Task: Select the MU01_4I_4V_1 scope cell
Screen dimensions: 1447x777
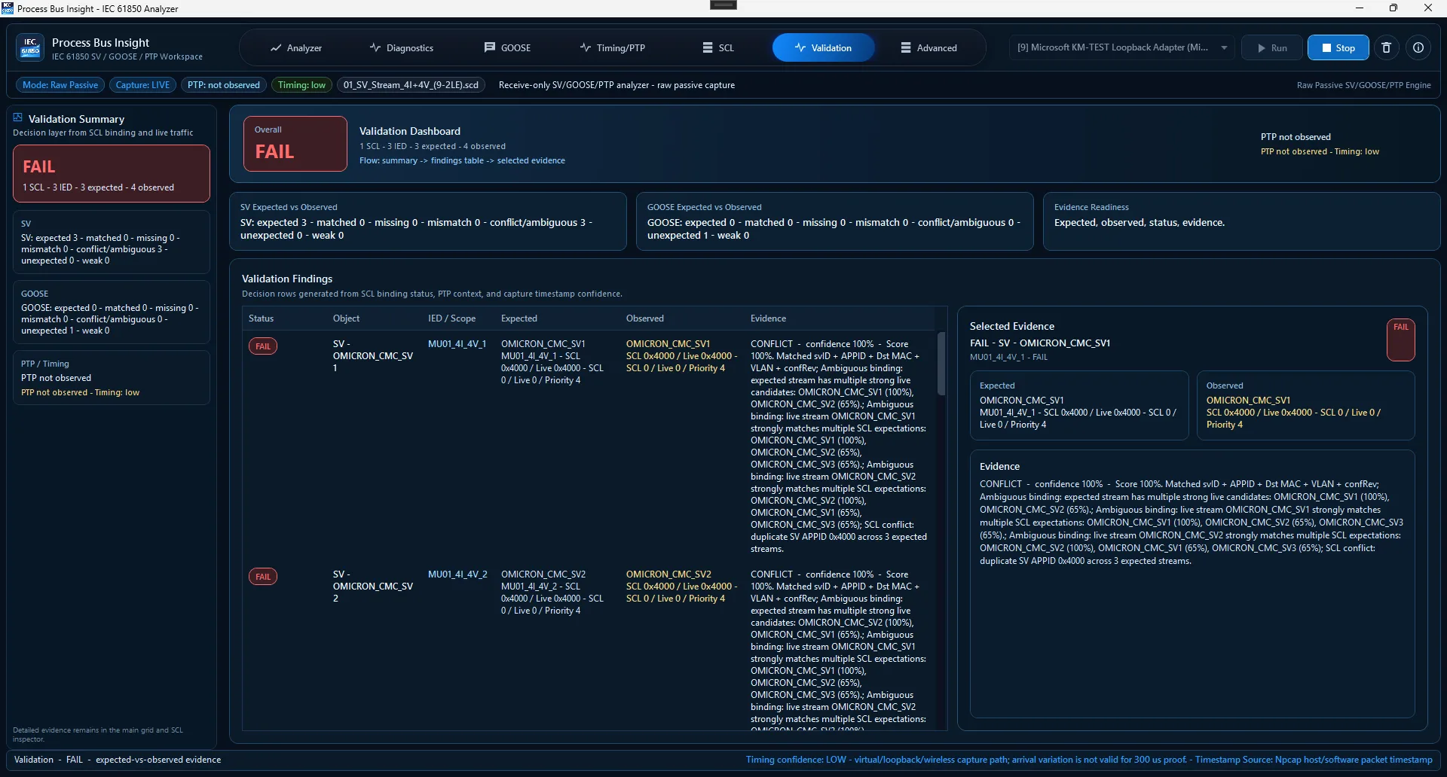Action: click(457, 344)
